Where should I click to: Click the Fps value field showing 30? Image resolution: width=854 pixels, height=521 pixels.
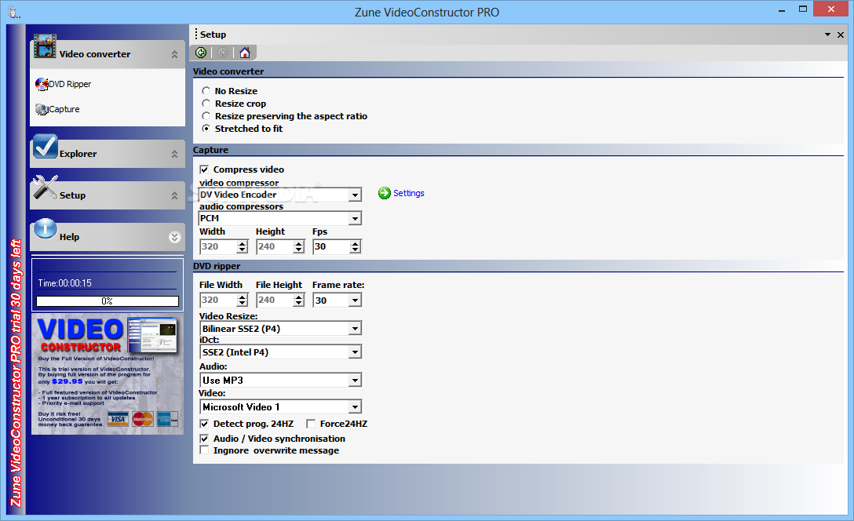point(332,246)
